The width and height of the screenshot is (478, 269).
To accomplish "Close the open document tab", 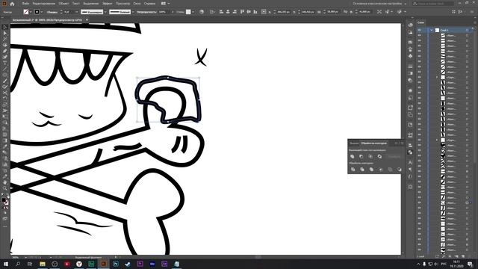I will pyautogui.click(x=87, y=20).
